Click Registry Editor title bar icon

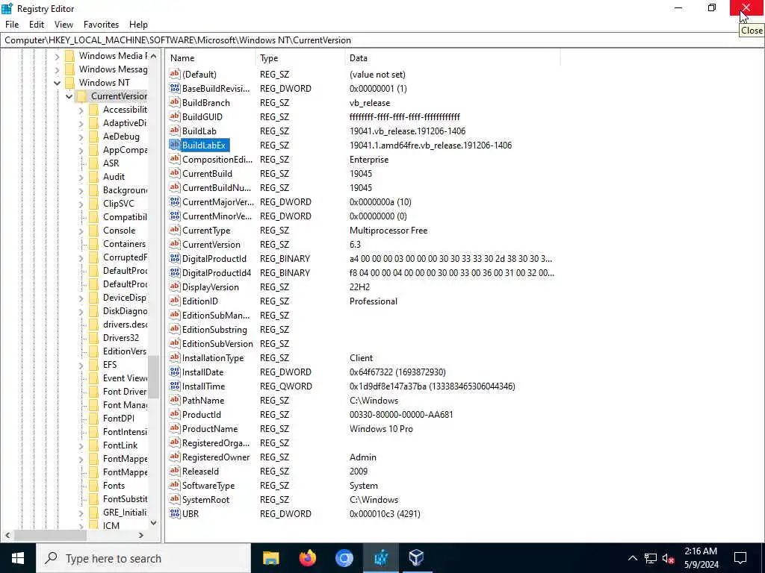click(x=7, y=8)
